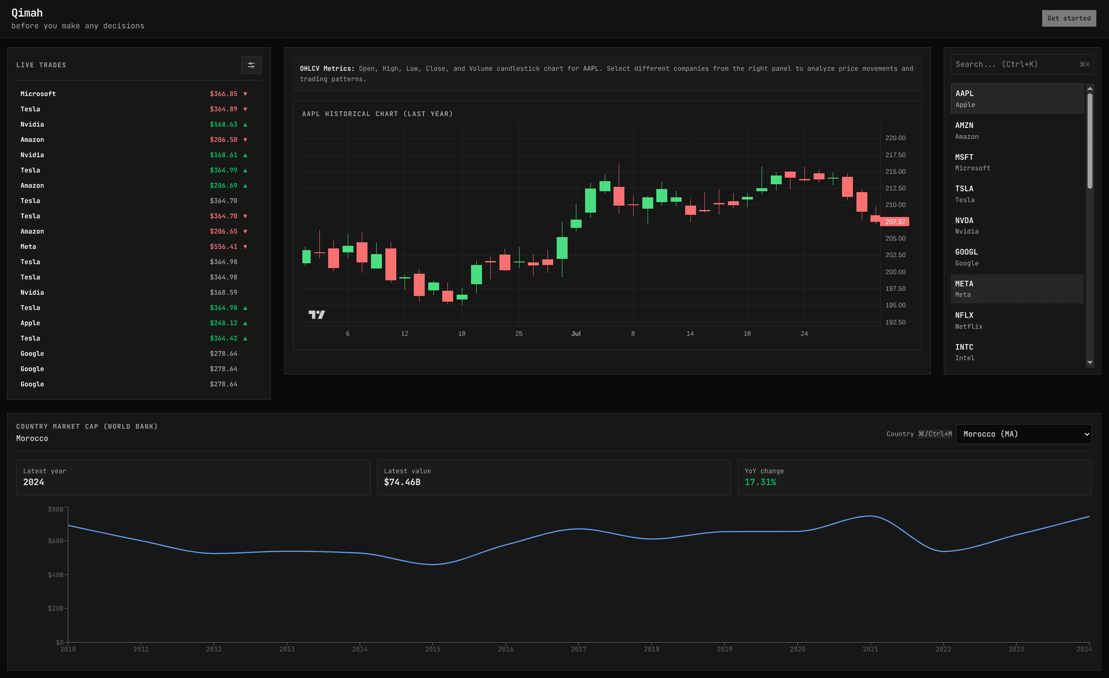Select INTC Intel in the company list
Image resolution: width=1109 pixels, height=678 pixels.
[x=1017, y=352]
